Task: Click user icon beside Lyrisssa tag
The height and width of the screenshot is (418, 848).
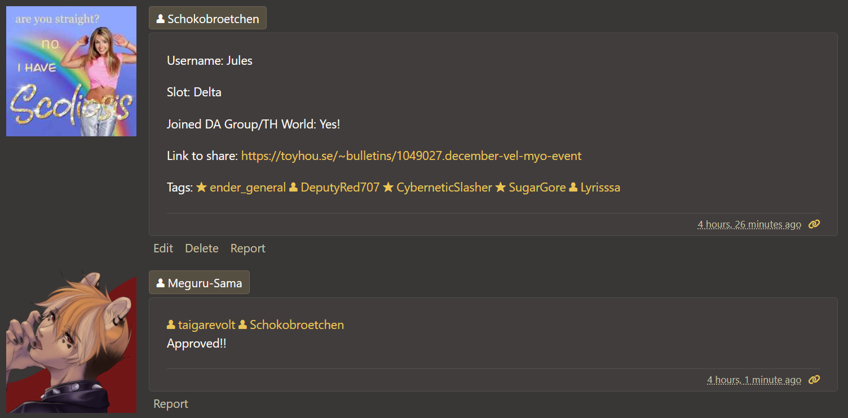Action: point(573,188)
